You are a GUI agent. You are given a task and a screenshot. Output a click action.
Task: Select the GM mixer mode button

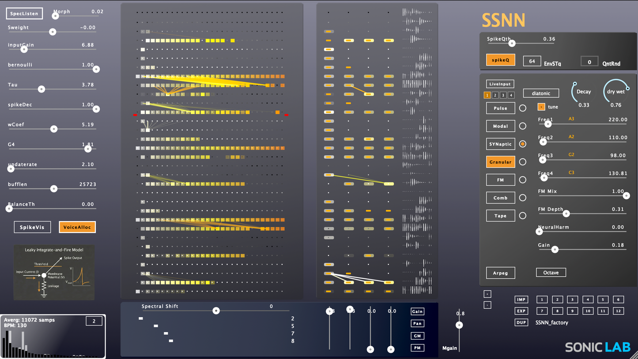pos(417,336)
